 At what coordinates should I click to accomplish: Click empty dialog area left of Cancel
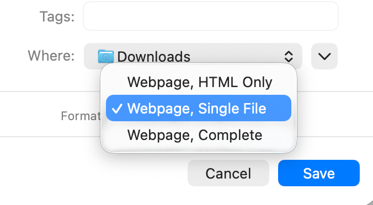pyautogui.click(x=95, y=173)
